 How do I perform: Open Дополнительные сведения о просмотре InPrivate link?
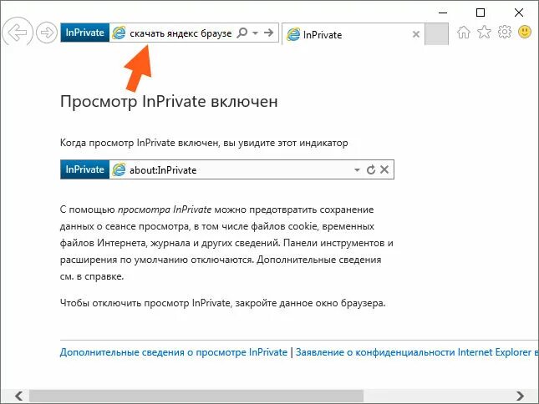pos(174,352)
